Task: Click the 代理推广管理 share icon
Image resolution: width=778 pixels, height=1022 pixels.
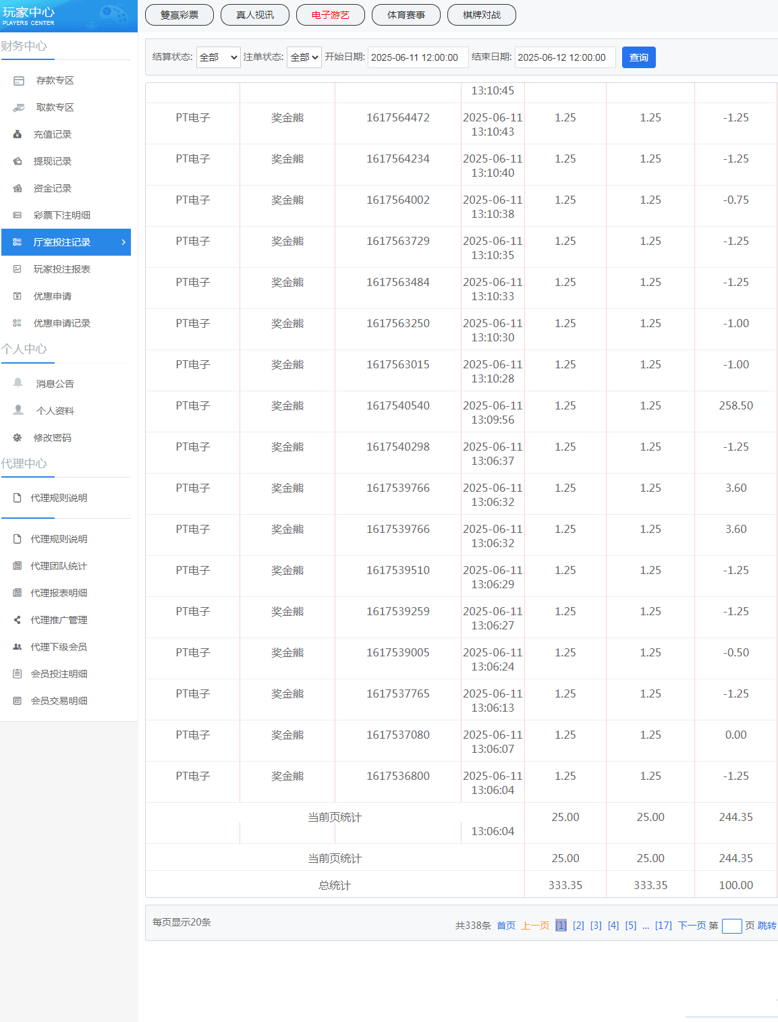Action: tap(18, 620)
